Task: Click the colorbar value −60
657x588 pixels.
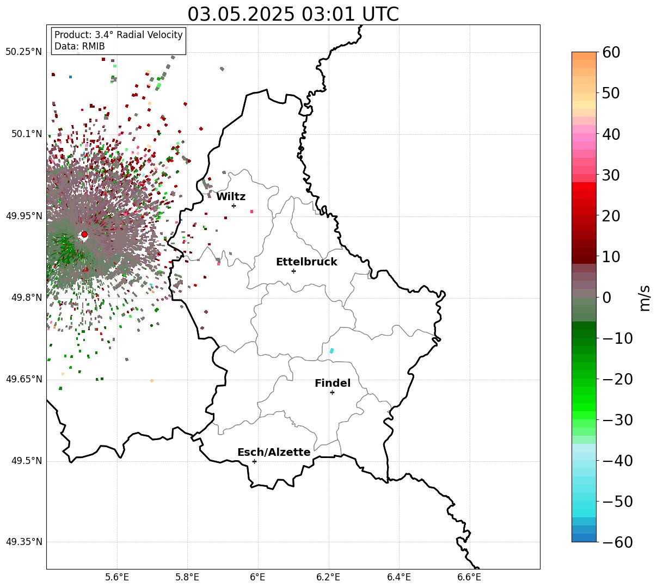Action: 617,542
